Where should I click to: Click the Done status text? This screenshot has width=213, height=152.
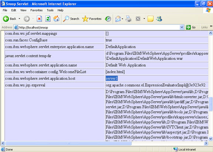9,149
